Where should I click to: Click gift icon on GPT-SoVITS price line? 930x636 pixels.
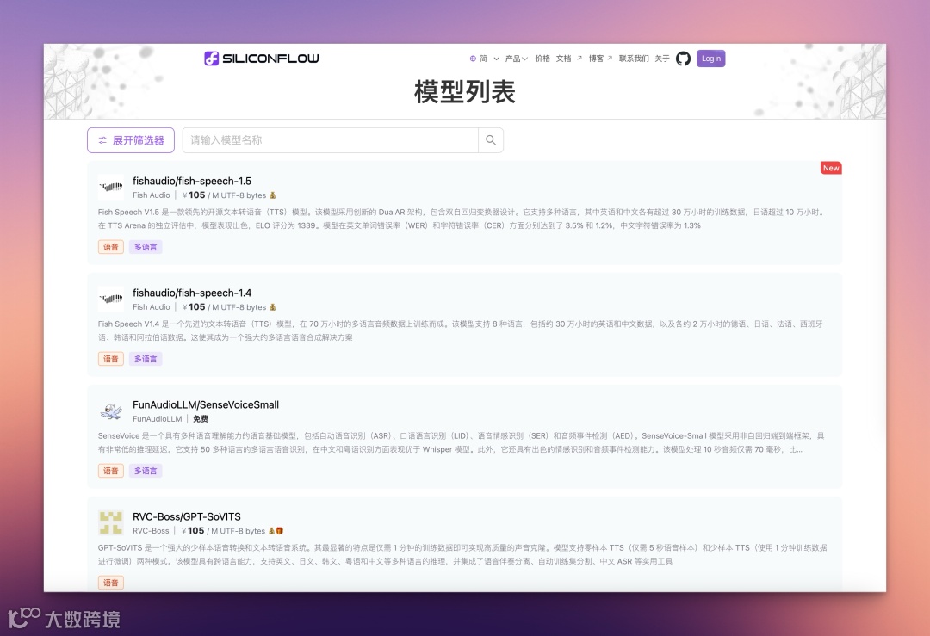coord(279,531)
